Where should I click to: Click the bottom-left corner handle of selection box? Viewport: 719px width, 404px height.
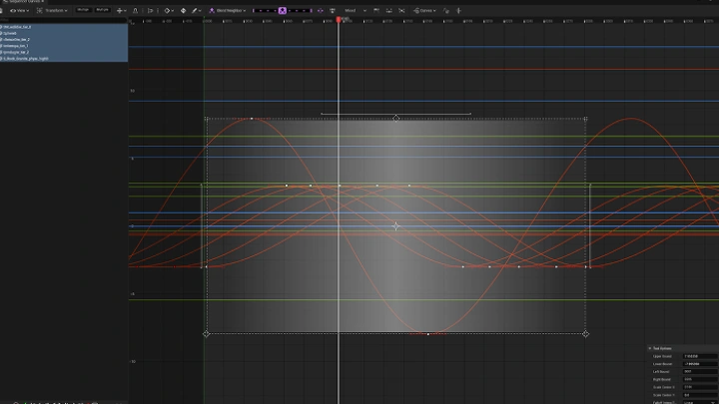pyautogui.click(x=207, y=334)
